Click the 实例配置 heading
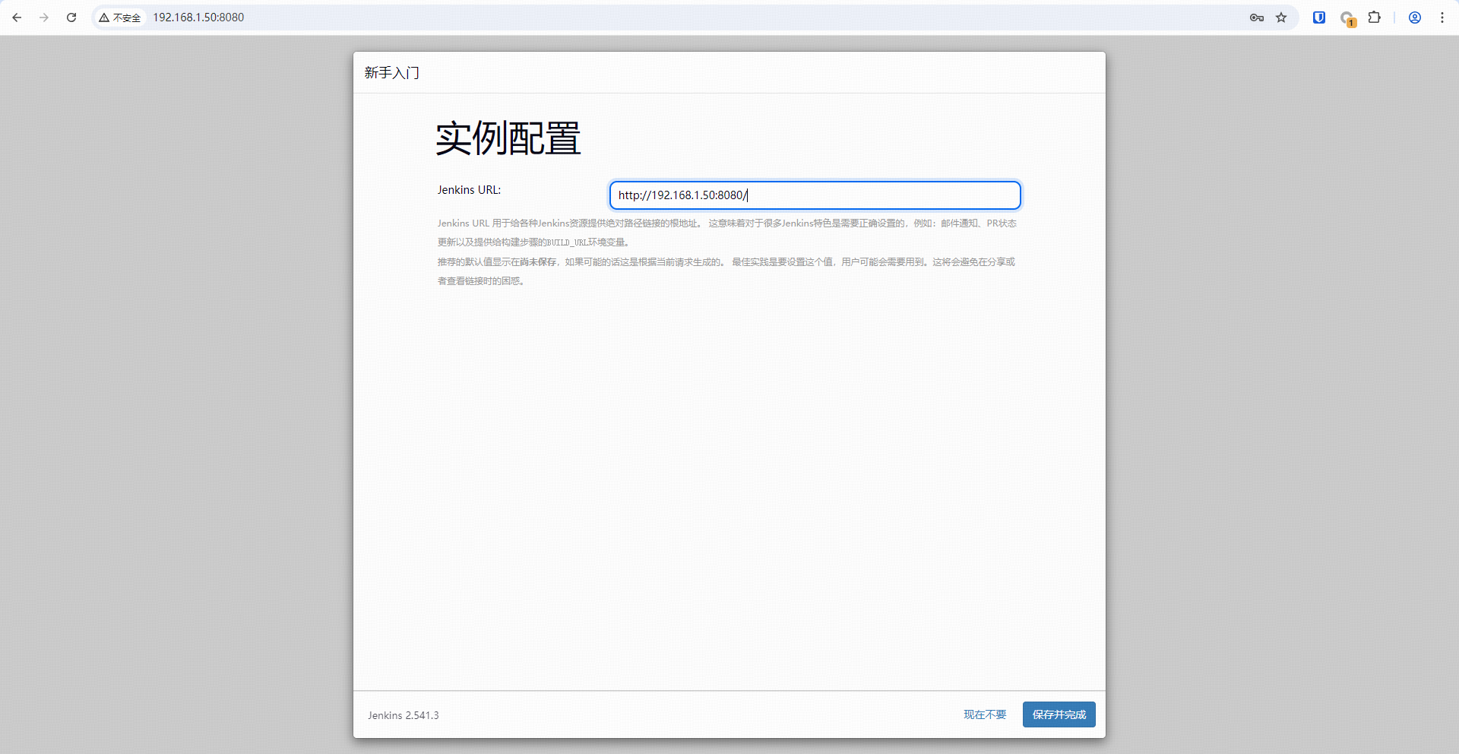1459x754 pixels. (508, 138)
